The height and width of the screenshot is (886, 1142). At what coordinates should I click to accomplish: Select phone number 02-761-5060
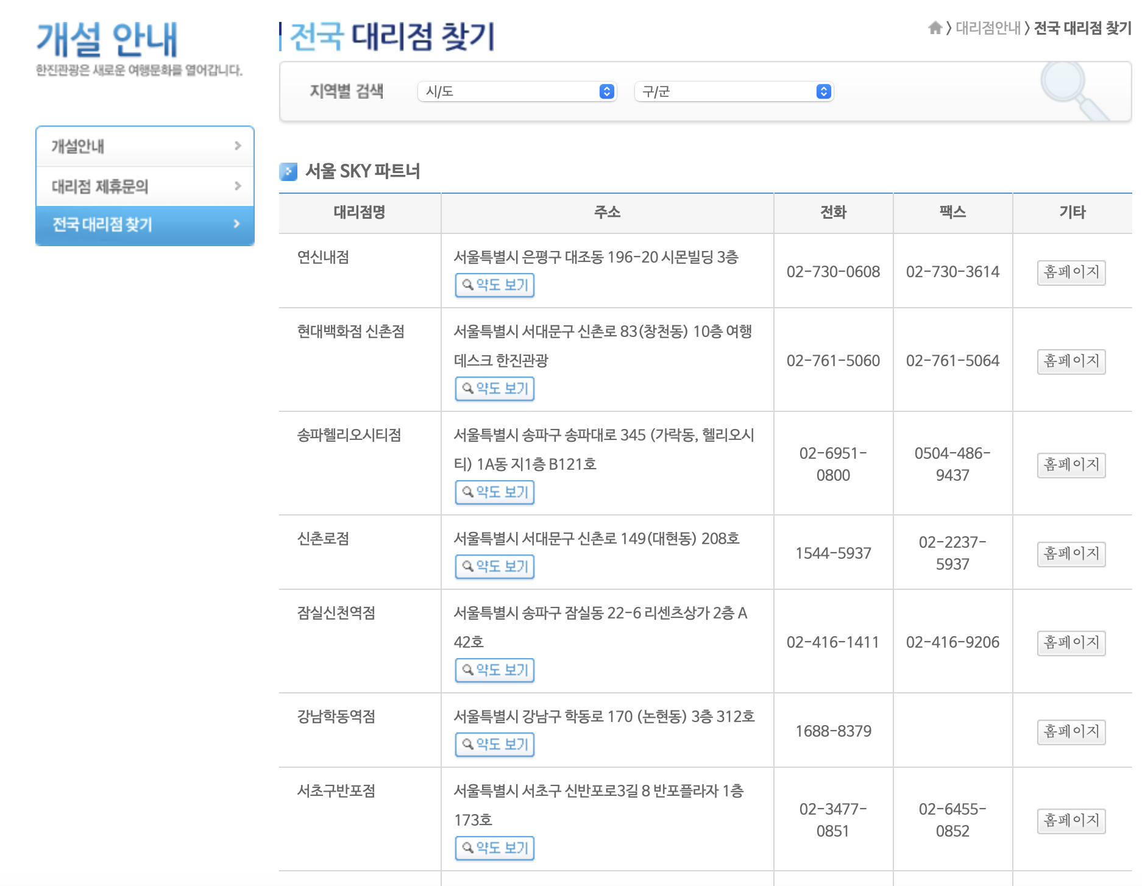click(x=833, y=361)
